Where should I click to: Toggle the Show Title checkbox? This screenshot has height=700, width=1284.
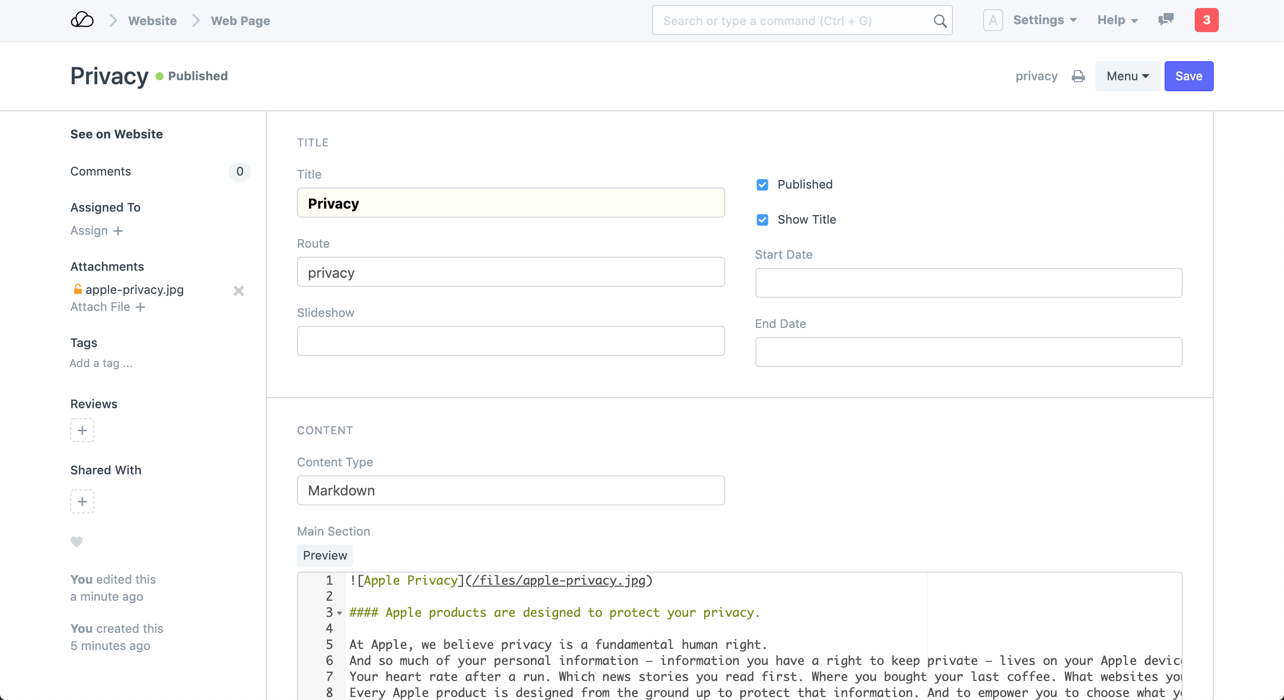coord(762,220)
